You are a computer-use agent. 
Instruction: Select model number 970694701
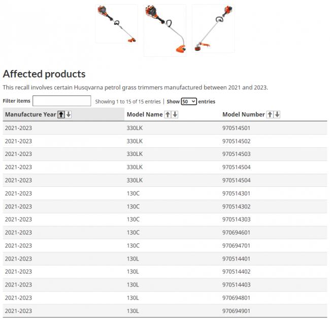(x=236, y=245)
